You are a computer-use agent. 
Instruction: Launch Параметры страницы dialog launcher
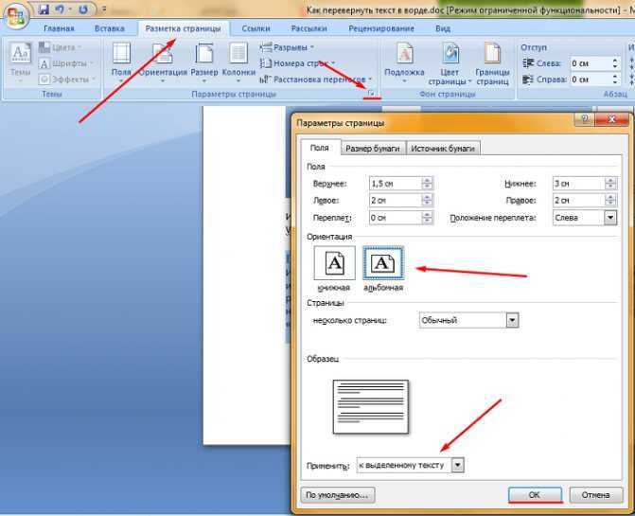371,94
